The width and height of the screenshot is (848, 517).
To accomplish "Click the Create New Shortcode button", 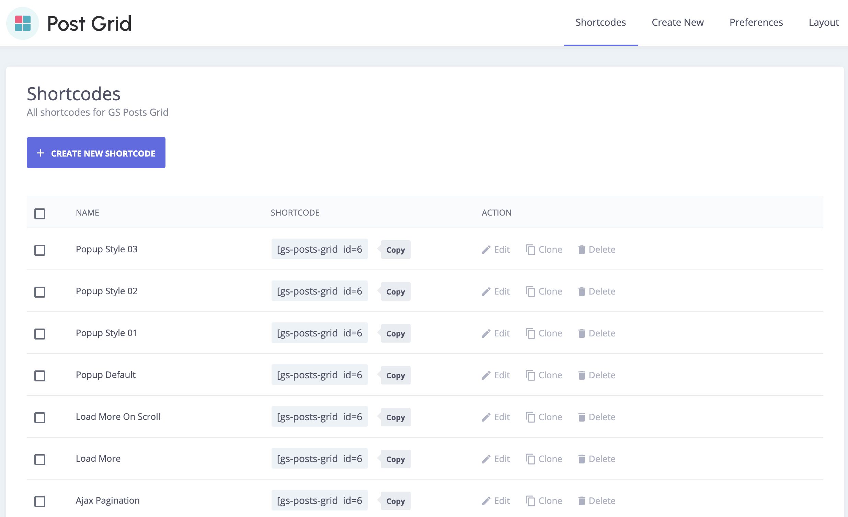I will click(x=96, y=153).
